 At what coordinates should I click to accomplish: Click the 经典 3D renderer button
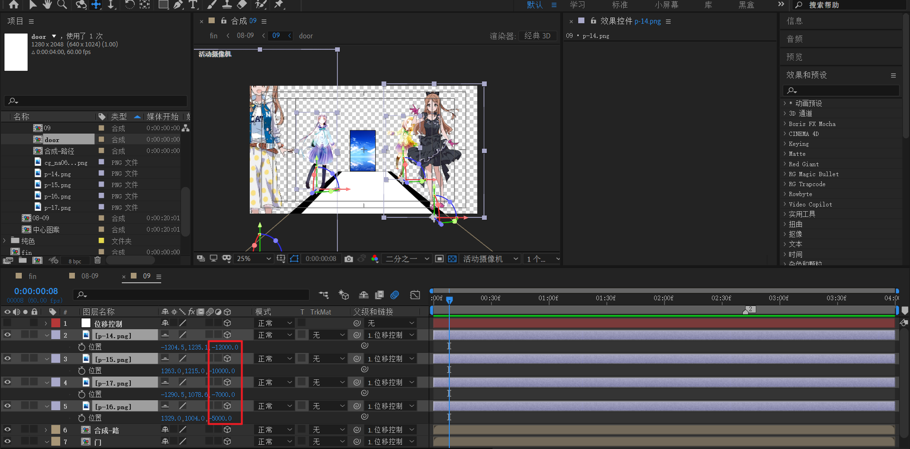(537, 36)
